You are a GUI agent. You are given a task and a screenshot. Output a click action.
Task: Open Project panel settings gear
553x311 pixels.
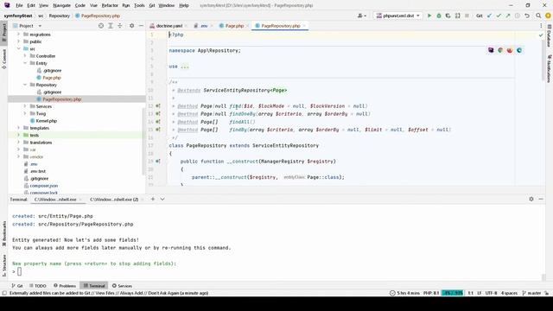131,26
